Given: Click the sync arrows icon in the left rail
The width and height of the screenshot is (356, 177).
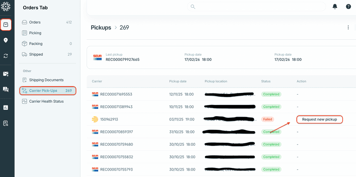Looking at the screenshot, I should click(6, 56).
